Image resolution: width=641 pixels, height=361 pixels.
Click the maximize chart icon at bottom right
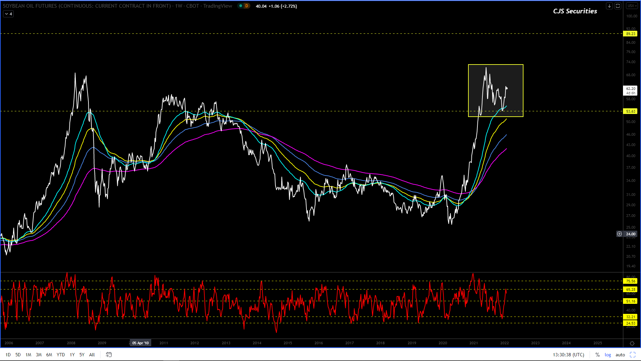pyautogui.click(x=633, y=355)
